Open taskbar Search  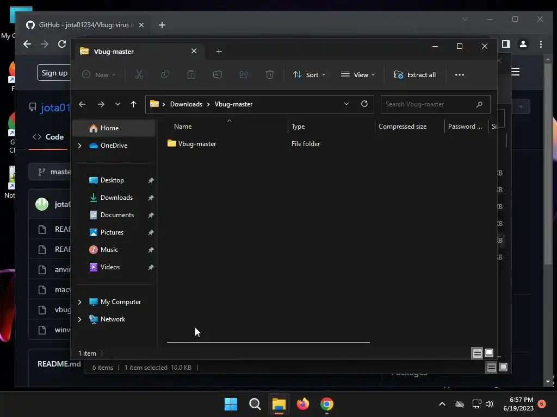(255, 404)
